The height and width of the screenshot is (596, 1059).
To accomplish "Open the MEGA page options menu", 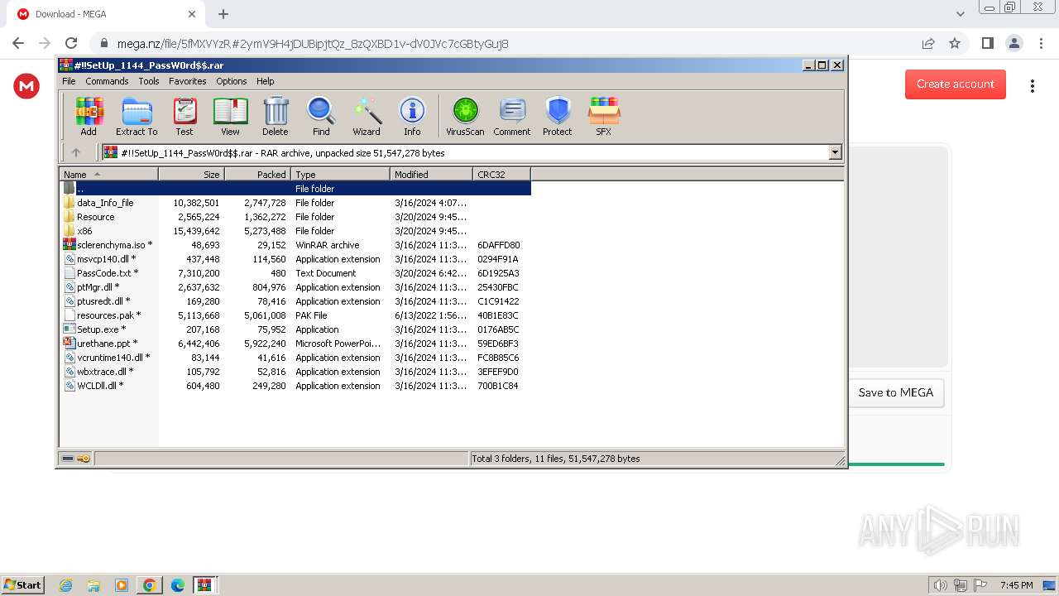I will (1033, 86).
